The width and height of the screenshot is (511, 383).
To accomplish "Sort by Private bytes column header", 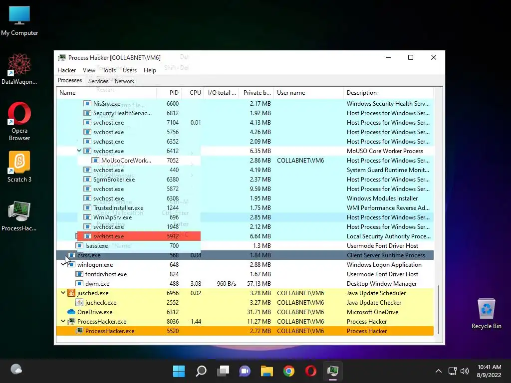I will coord(256,92).
